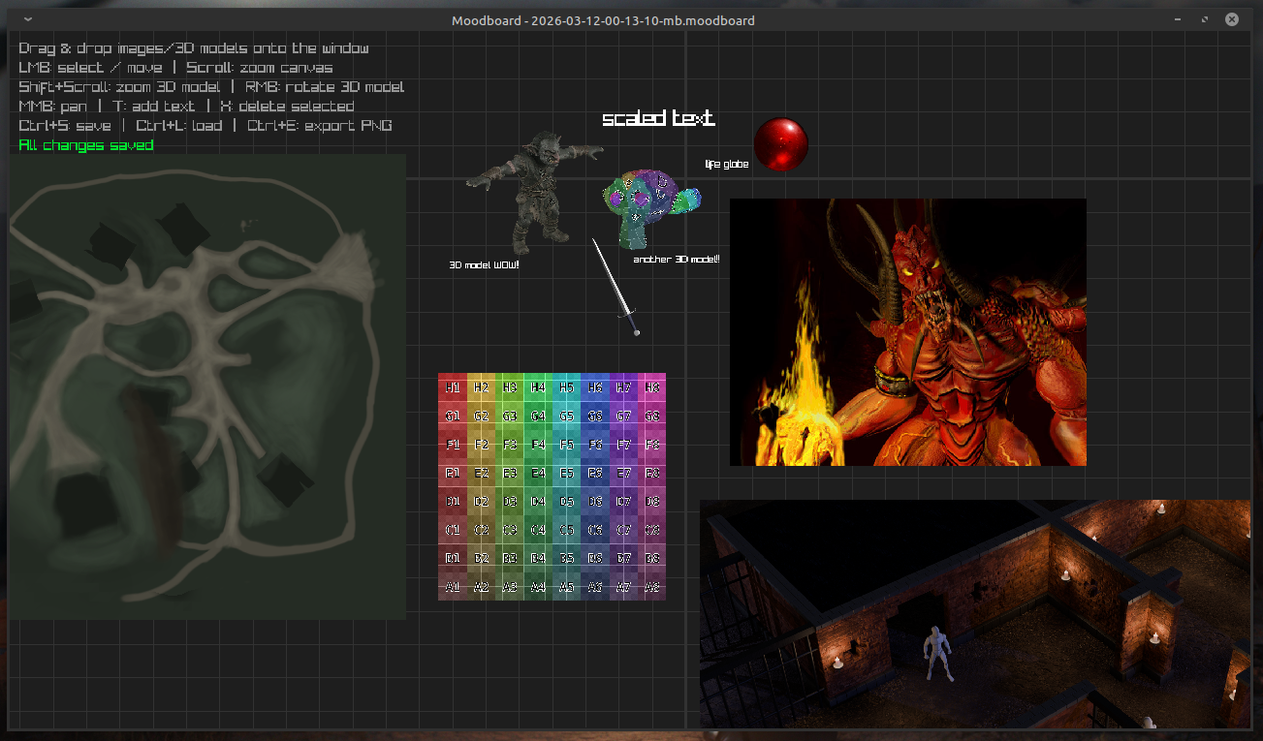This screenshot has width=1263, height=741.
Task: Click the green G4 grid cell
Action: tap(538, 416)
